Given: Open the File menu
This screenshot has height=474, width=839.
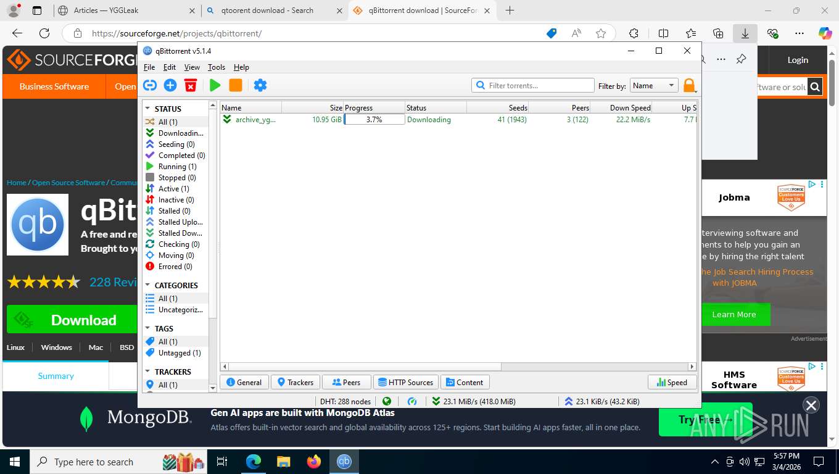Looking at the screenshot, I should click(149, 67).
